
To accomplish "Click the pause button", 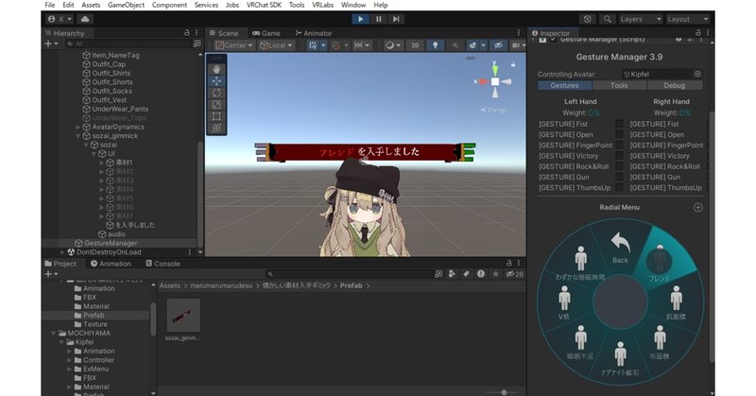I will [x=379, y=19].
